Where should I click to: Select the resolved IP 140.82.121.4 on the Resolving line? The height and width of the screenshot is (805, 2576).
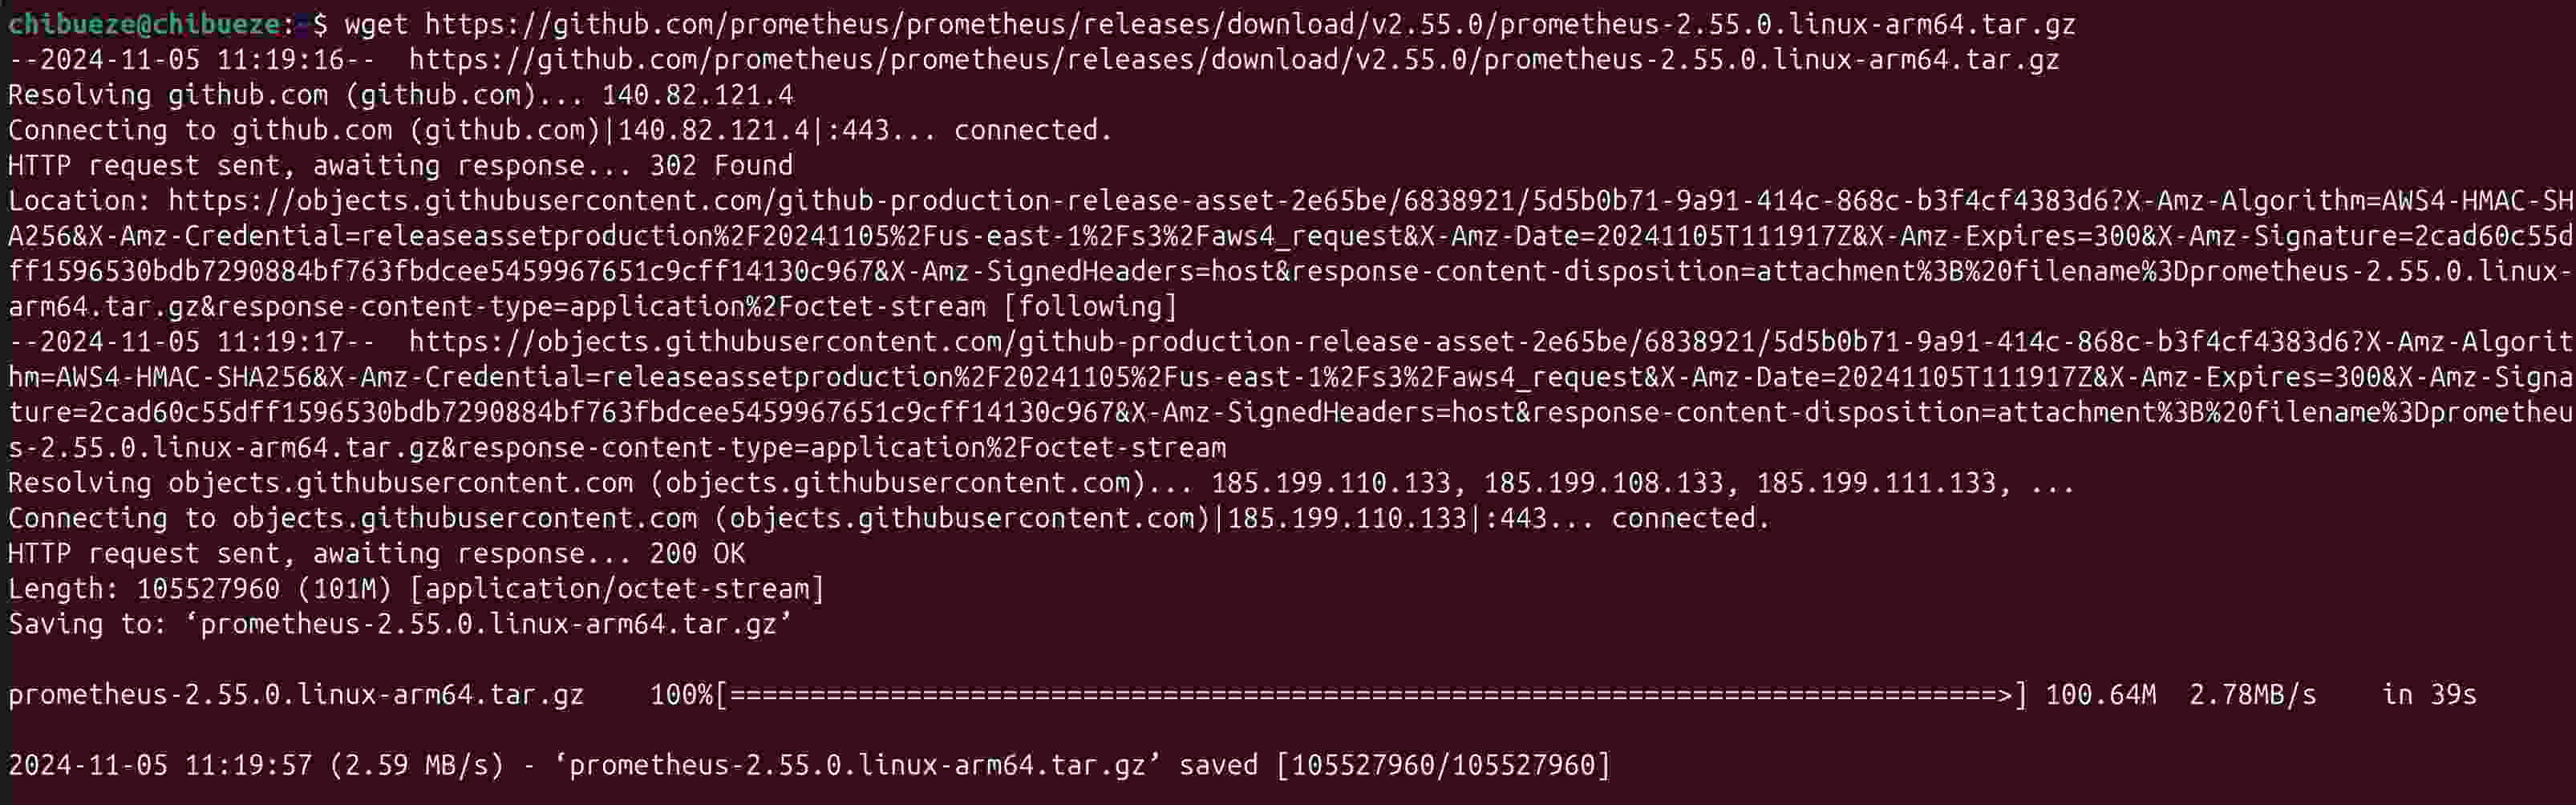697,96
